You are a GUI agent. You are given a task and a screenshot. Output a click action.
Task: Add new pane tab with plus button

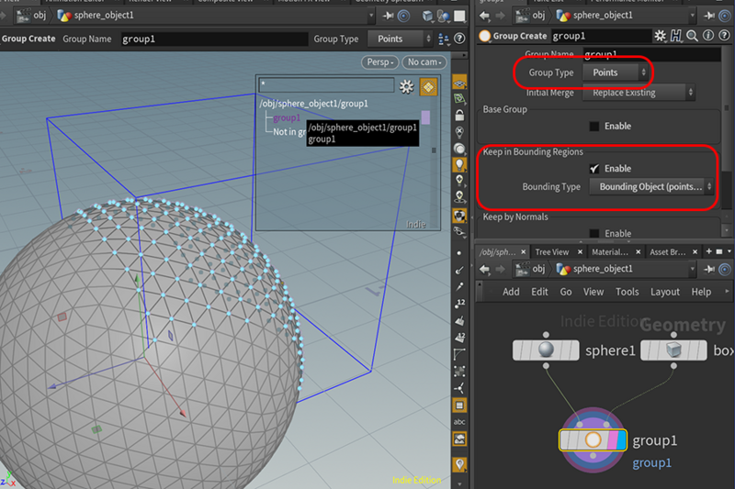[708, 251]
